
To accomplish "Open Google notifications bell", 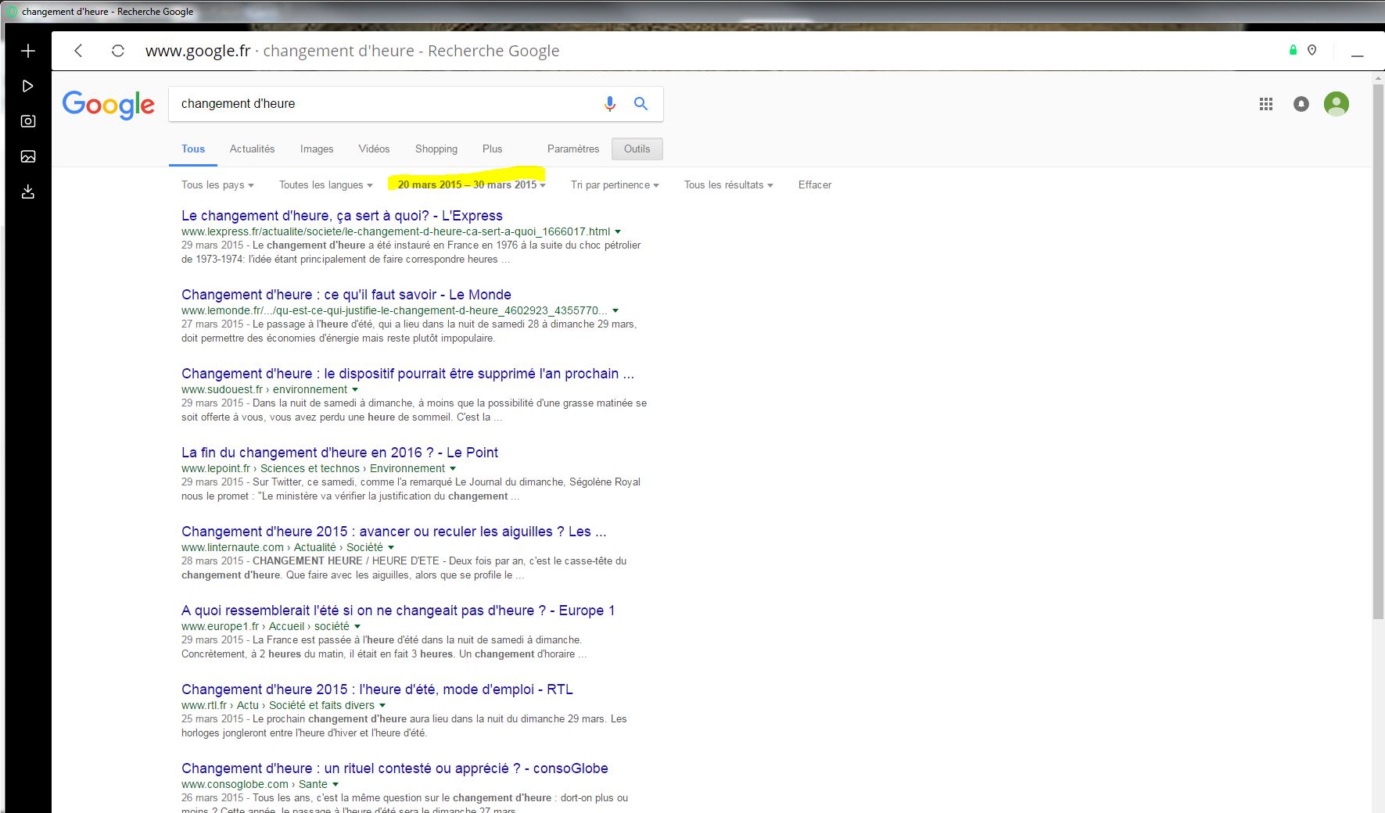I will coord(1301,104).
